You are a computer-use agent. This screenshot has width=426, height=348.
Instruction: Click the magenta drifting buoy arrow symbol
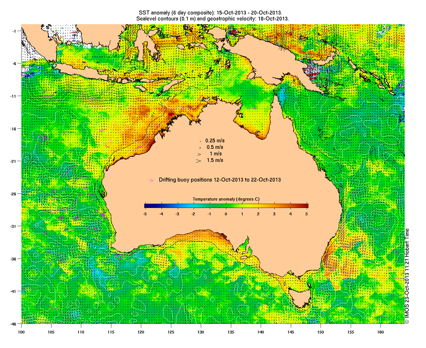click(151, 180)
